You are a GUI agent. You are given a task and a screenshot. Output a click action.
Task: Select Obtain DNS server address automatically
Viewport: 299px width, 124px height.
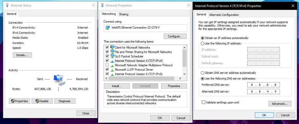pos(202,73)
